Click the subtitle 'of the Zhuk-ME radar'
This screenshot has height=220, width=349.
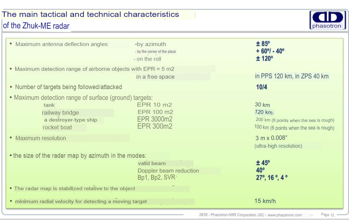(x=36, y=26)
